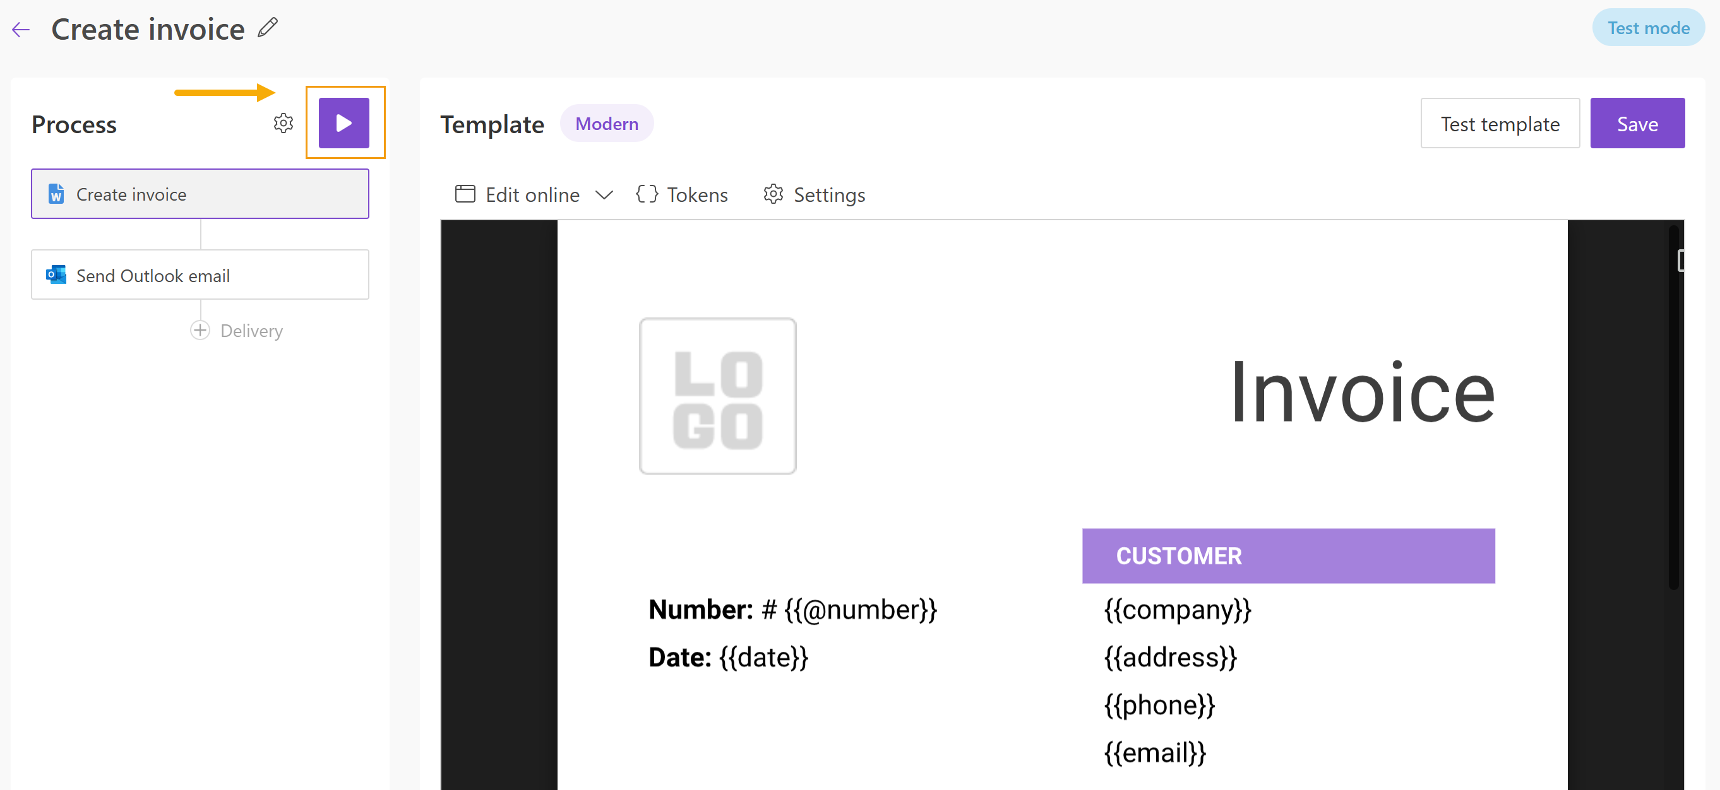The width and height of the screenshot is (1720, 790).
Task: Click the Modern template type badge
Action: (606, 124)
